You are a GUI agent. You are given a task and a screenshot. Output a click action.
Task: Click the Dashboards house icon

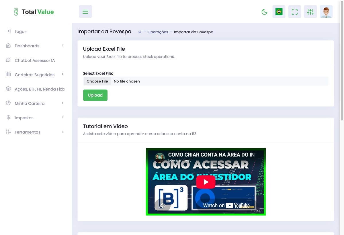(x=8, y=46)
